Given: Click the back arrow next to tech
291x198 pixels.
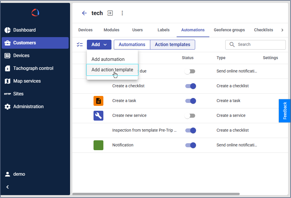Looking at the screenshot, I should [84, 13].
